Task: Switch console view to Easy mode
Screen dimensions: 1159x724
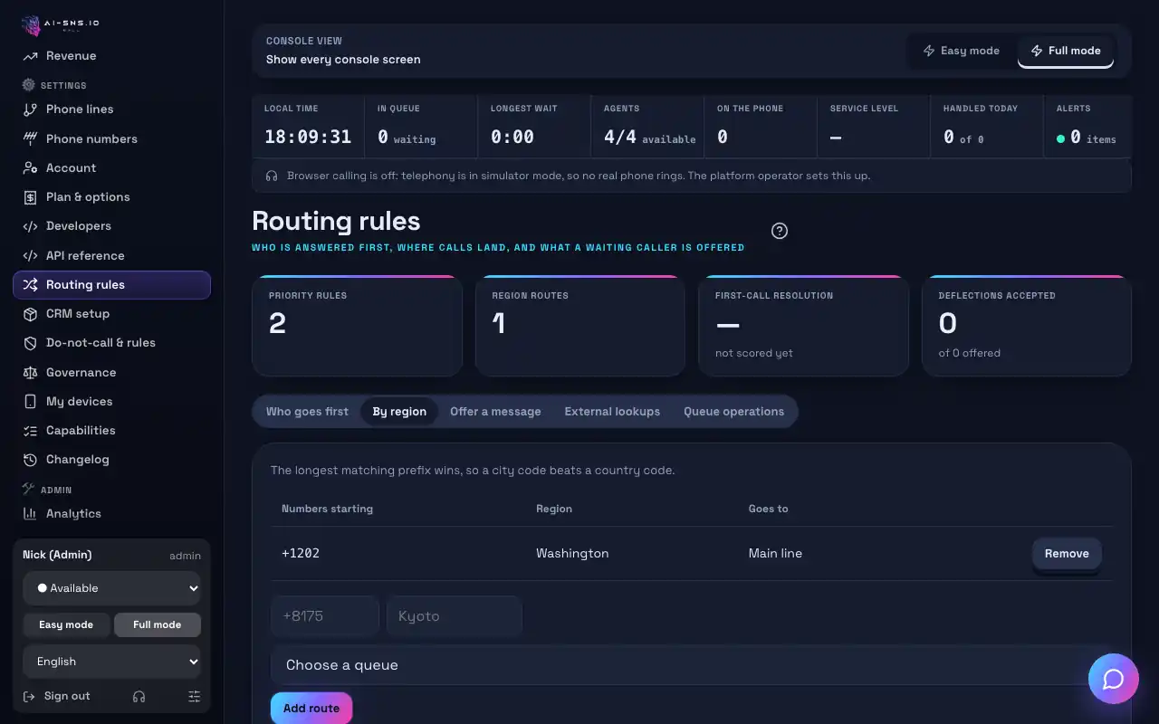Action: pos(961,51)
